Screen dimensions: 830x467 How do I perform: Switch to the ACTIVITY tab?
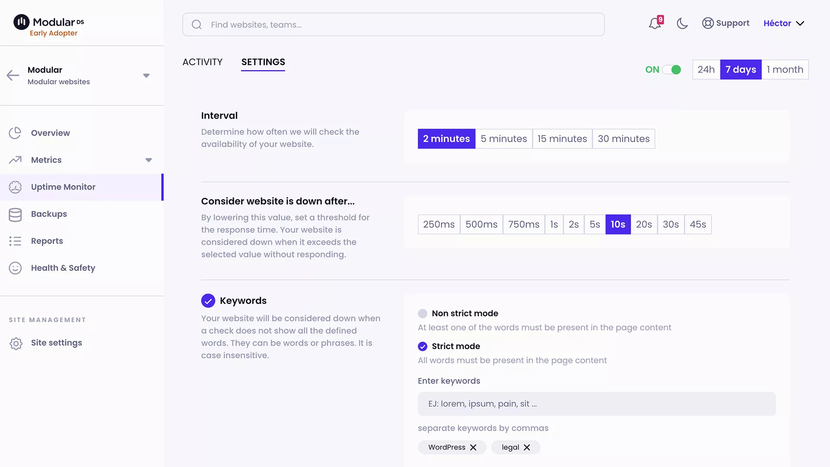202,62
